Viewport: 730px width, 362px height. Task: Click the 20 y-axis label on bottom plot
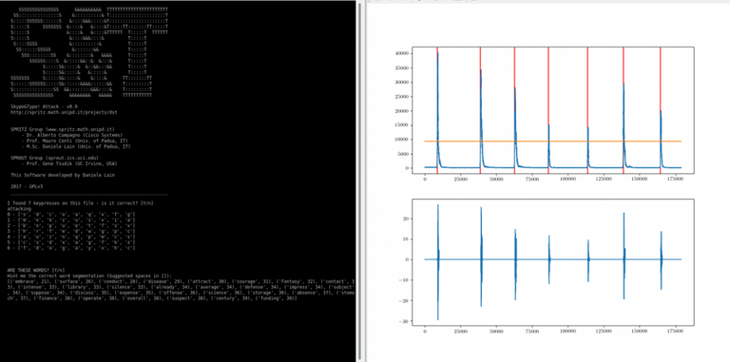[x=405, y=219]
